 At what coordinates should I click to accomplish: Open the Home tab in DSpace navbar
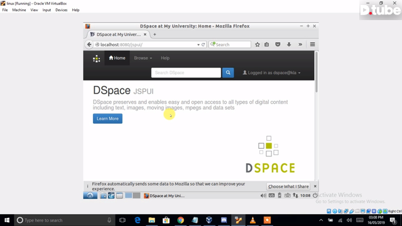(x=117, y=58)
